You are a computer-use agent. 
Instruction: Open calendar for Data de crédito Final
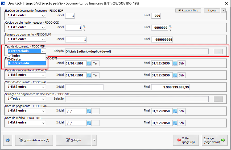pyautogui.click(x=175, y=123)
